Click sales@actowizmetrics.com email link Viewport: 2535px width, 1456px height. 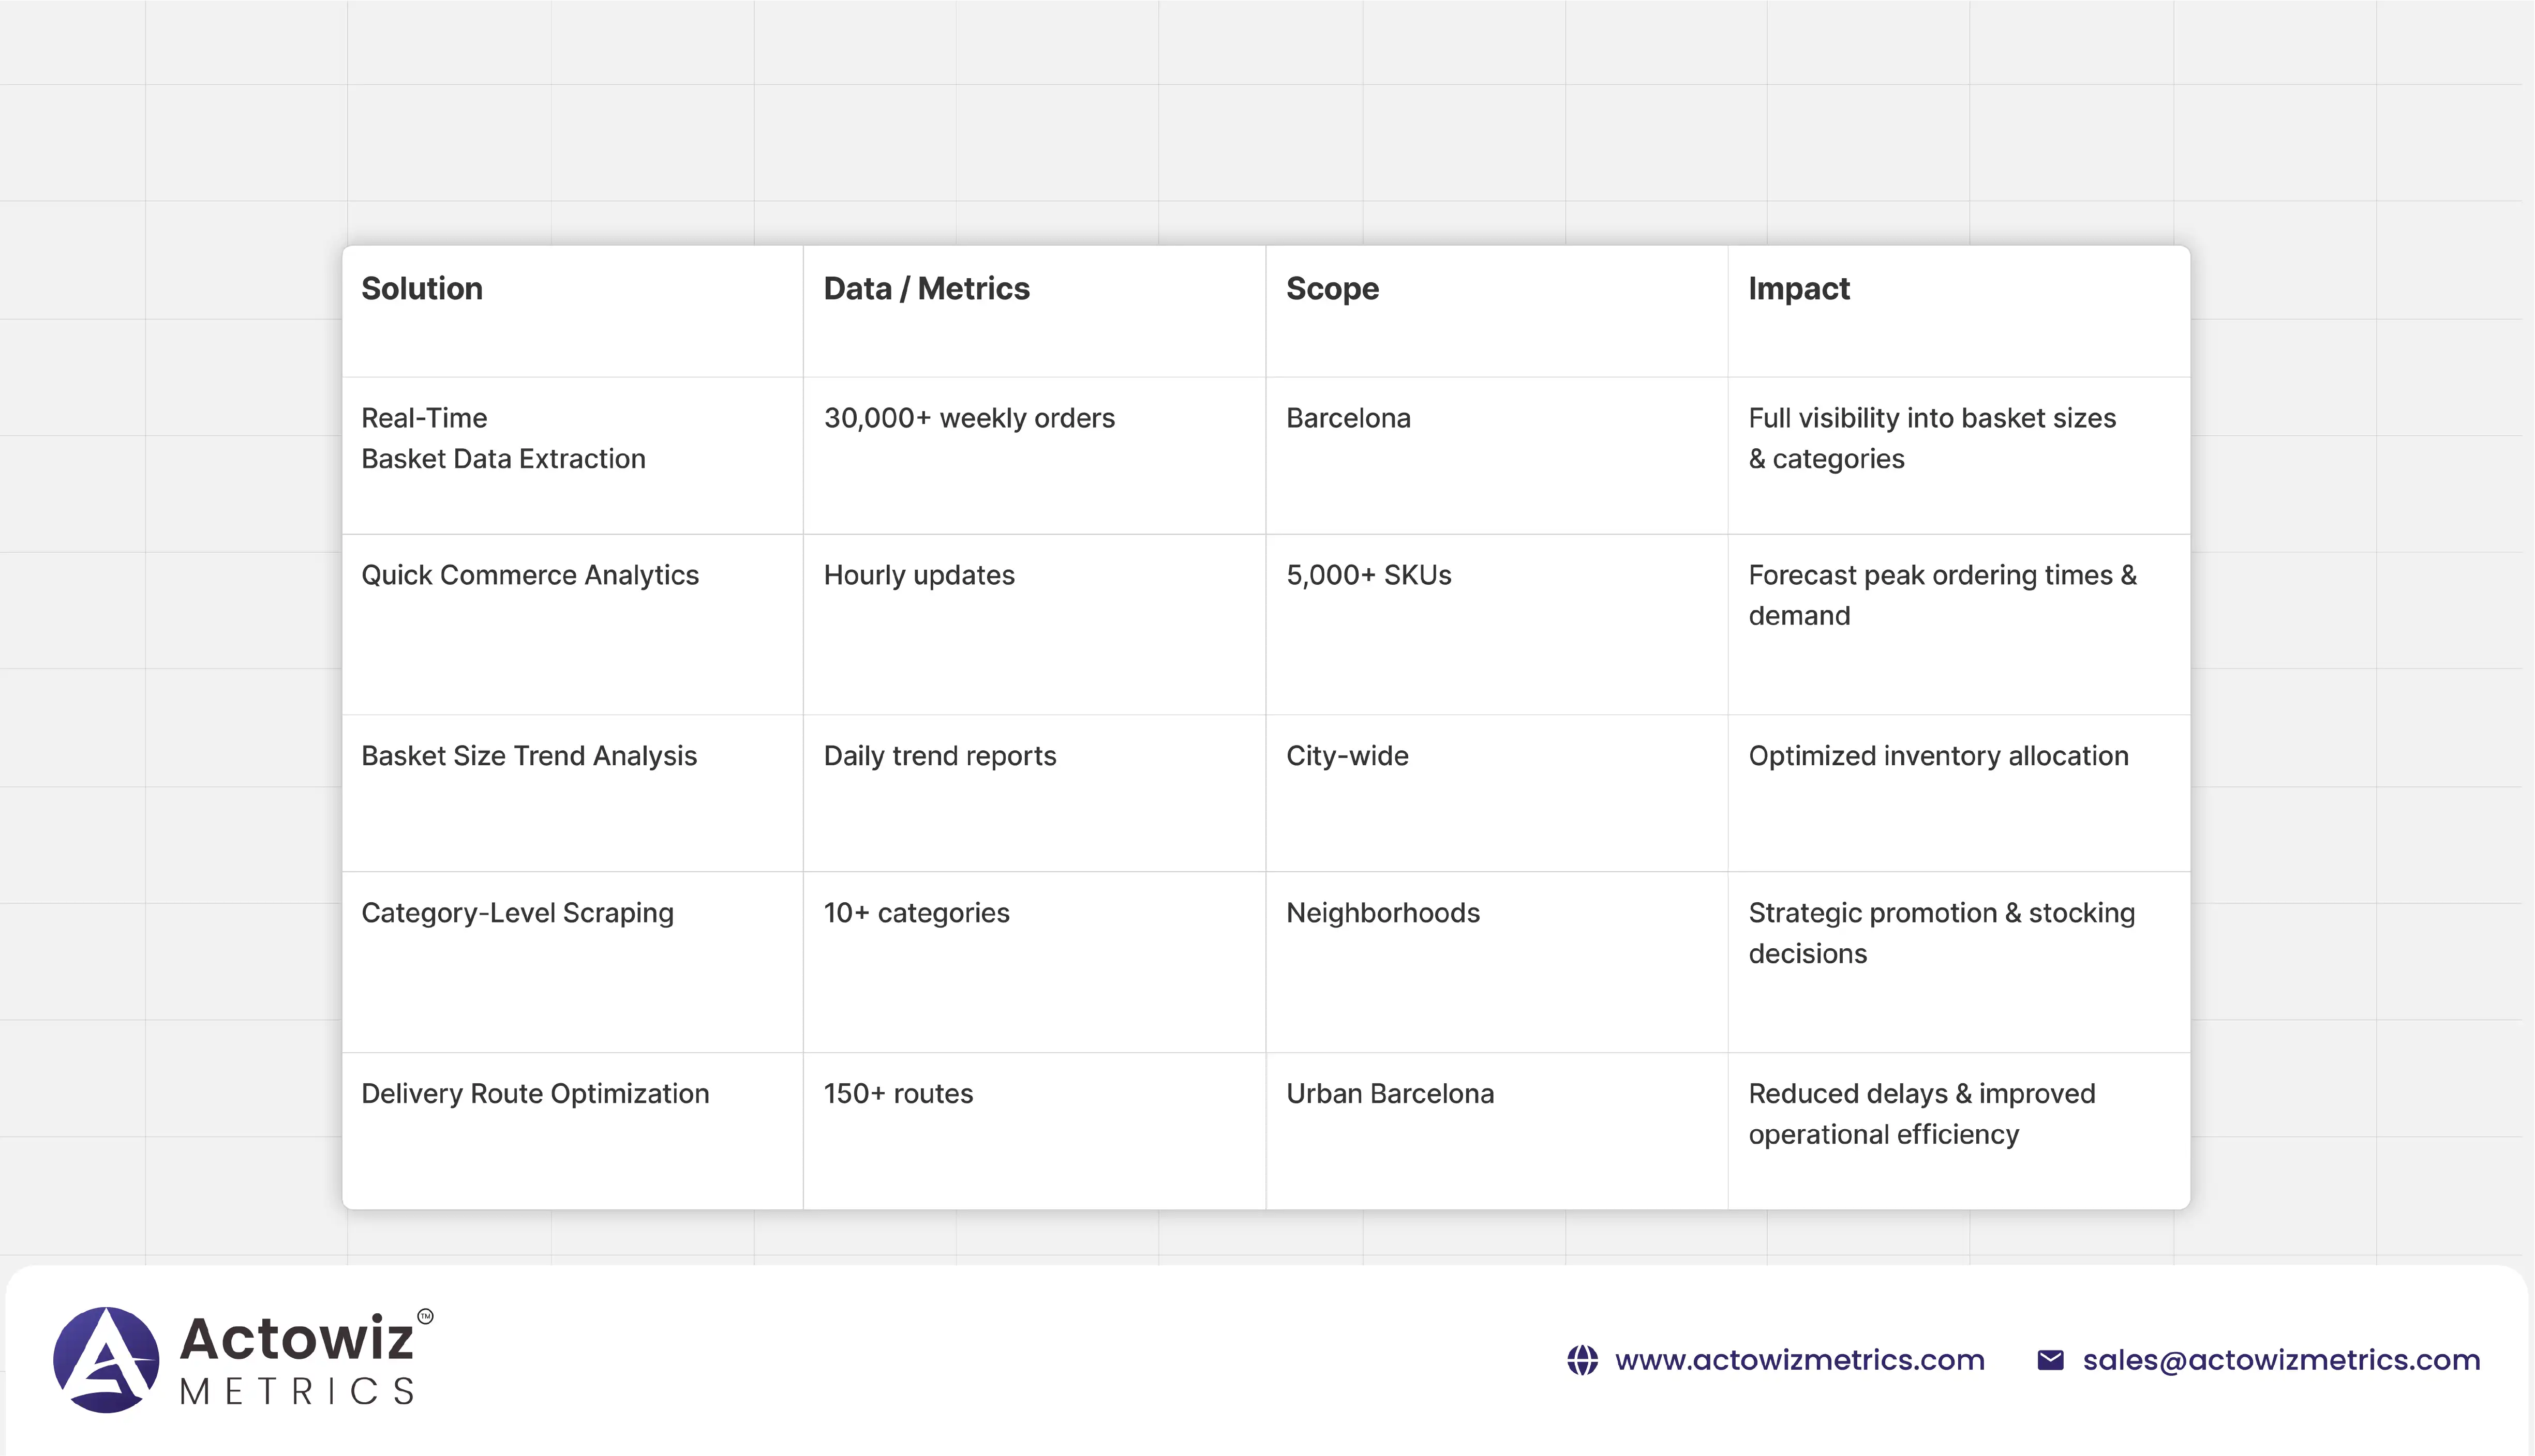2281,1360
